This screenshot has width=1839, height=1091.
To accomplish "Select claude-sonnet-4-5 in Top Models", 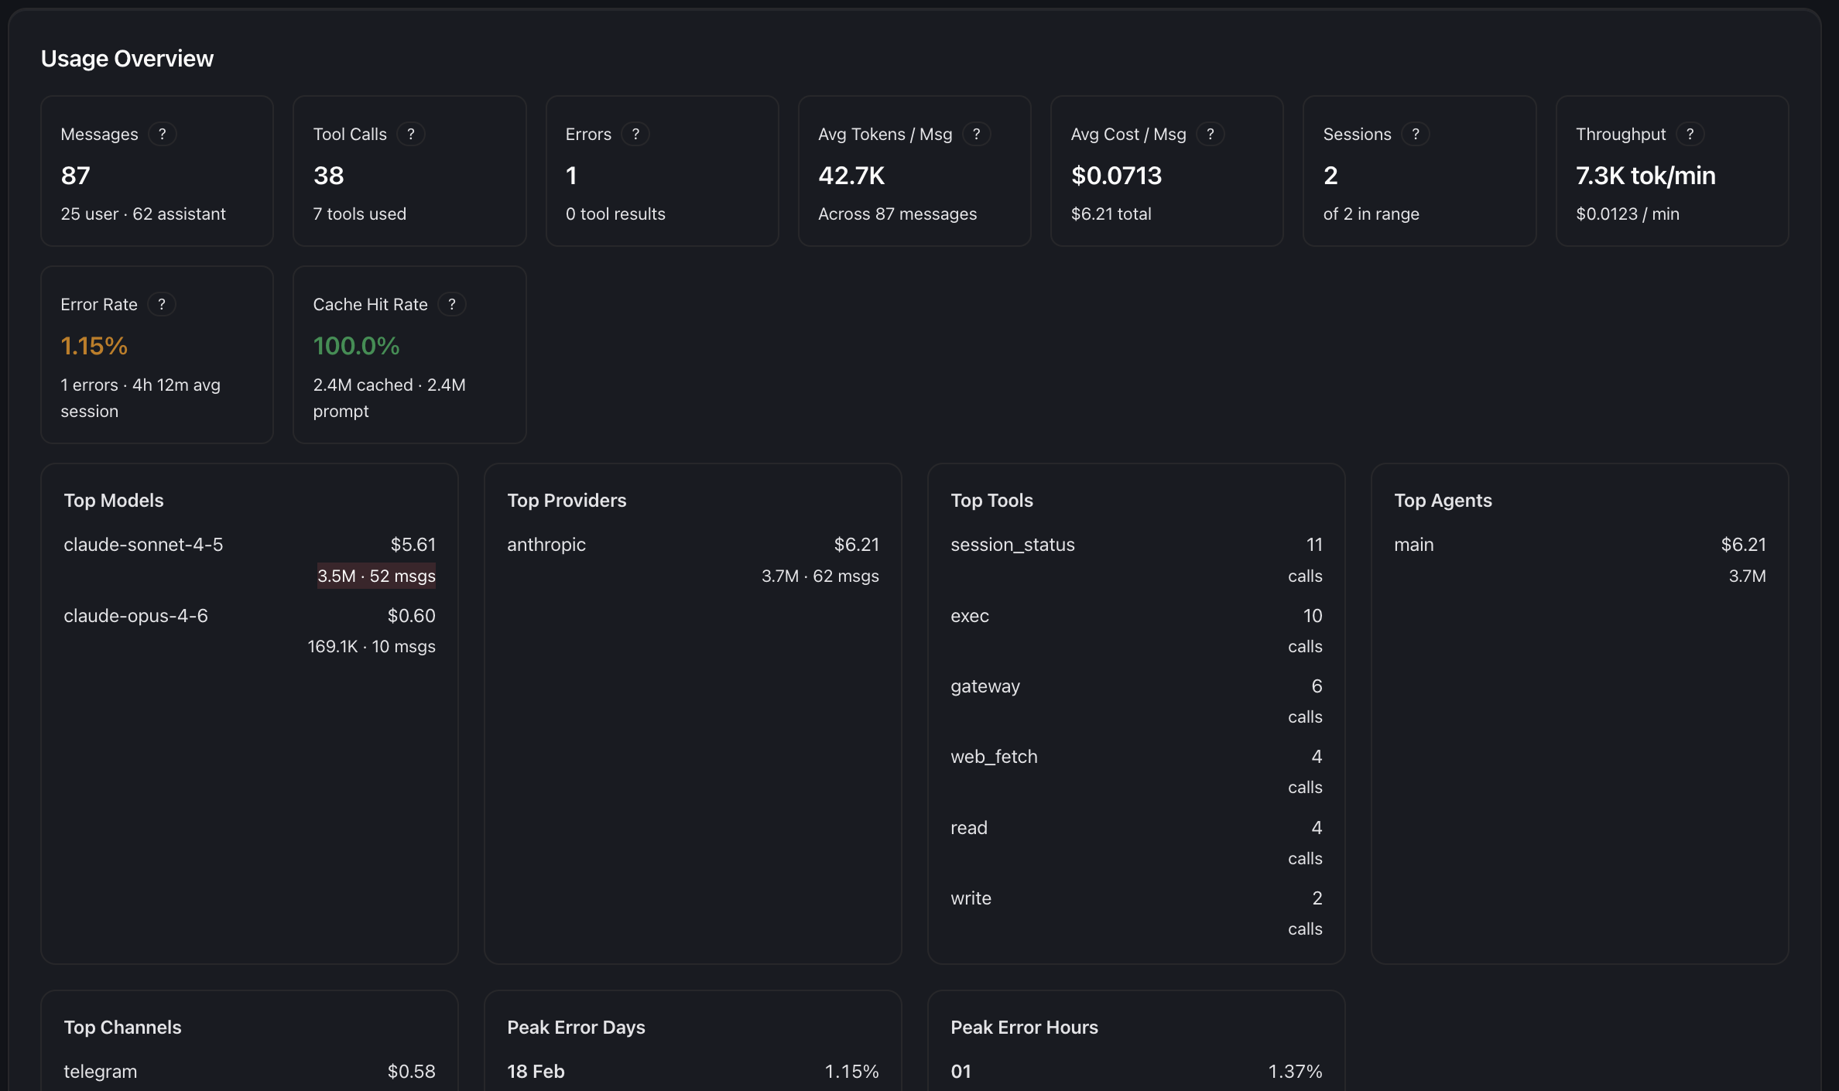I will pyautogui.click(x=143, y=545).
